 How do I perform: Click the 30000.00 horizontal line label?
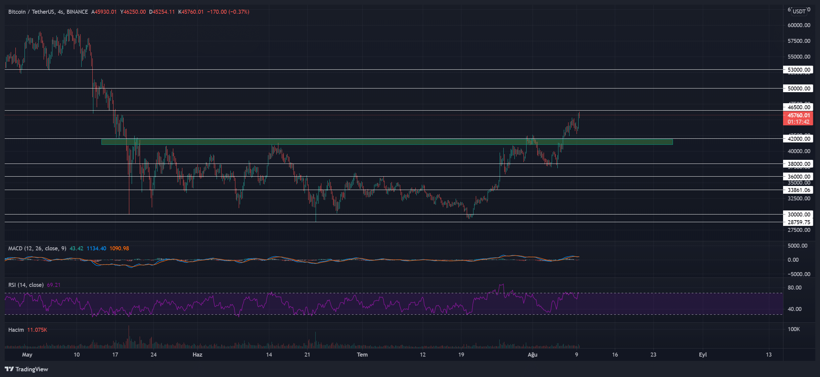pos(799,214)
